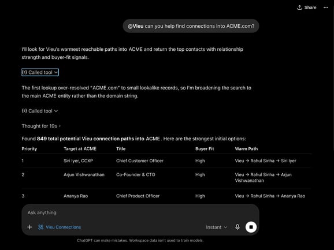Click the Chief Product Officer title cell
The width and height of the screenshot is (334, 250).
point(138,196)
